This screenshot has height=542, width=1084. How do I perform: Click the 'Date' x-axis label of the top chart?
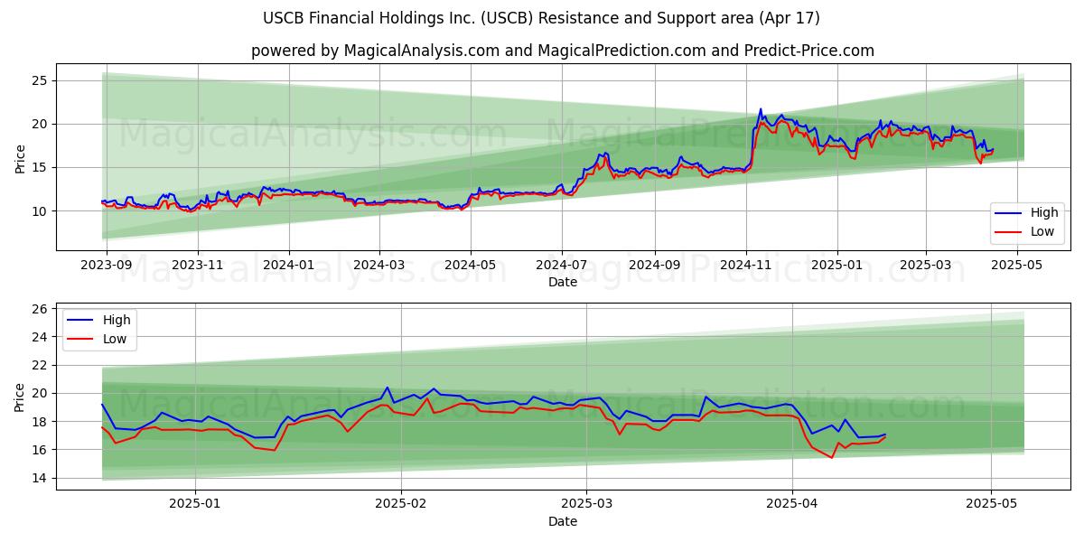pos(563,282)
